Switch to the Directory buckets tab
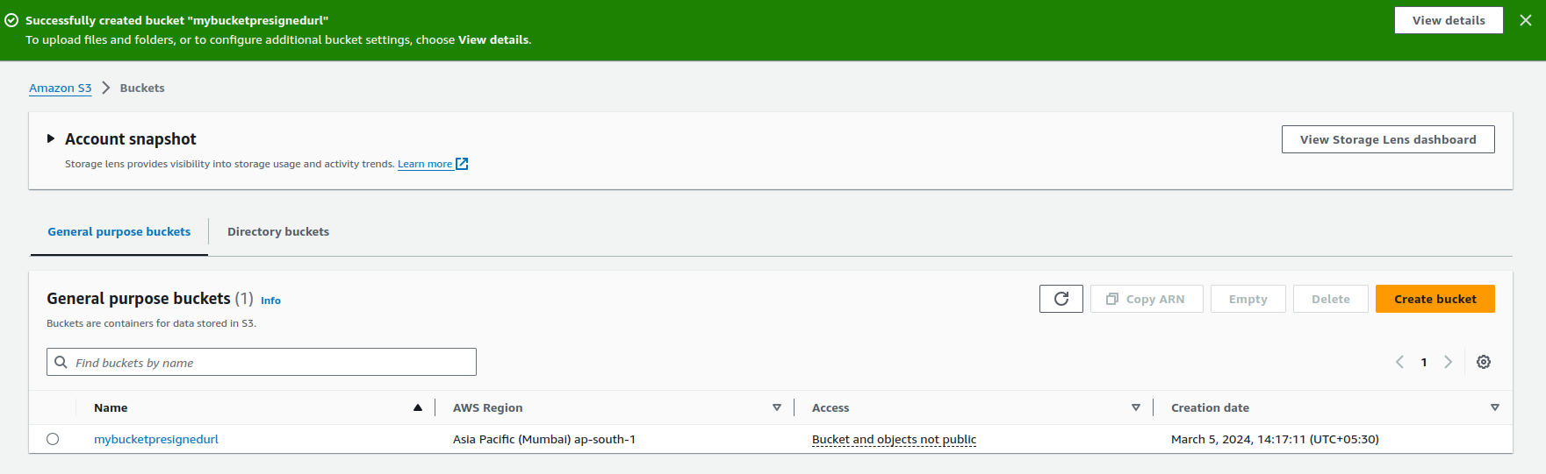Viewport: 1546px width, 474px height. (277, 231)
